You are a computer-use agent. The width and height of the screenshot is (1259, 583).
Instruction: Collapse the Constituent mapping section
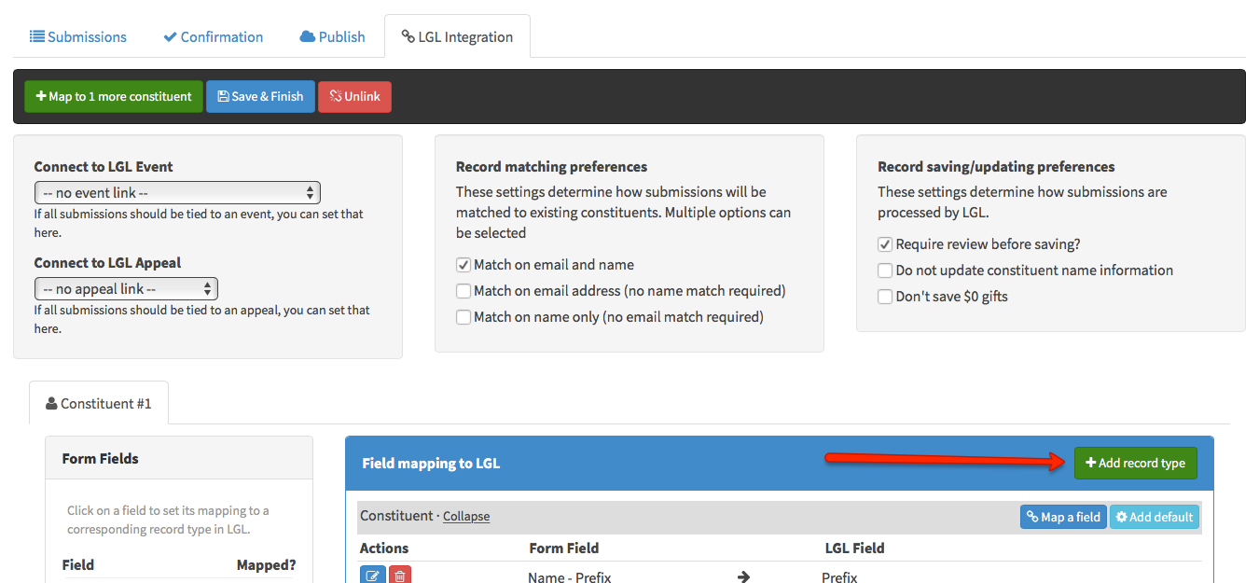466,517
